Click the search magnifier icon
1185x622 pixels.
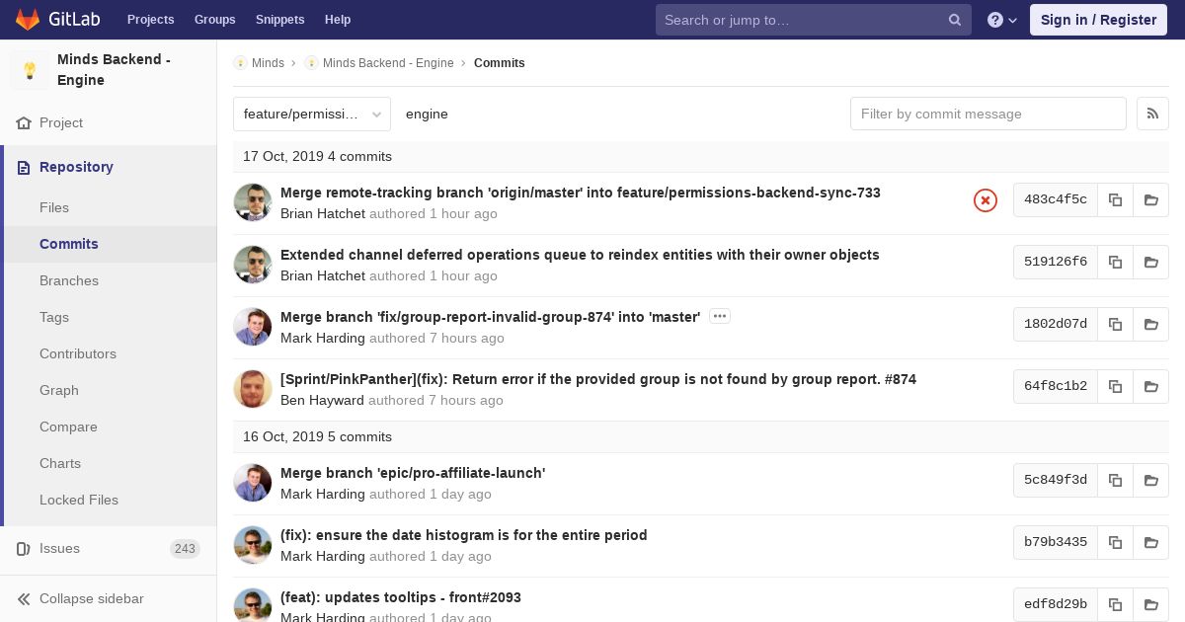pyautogui.click(x=955, y=20)
